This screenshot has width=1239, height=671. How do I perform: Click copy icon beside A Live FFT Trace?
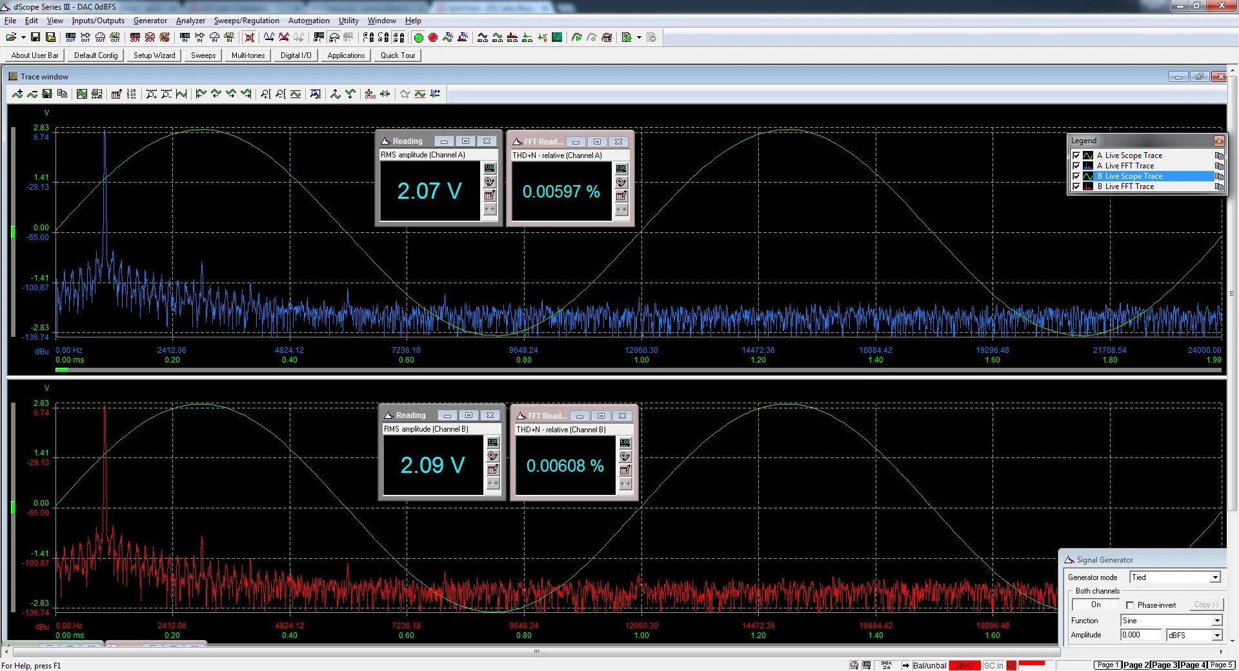(1219, 166)
